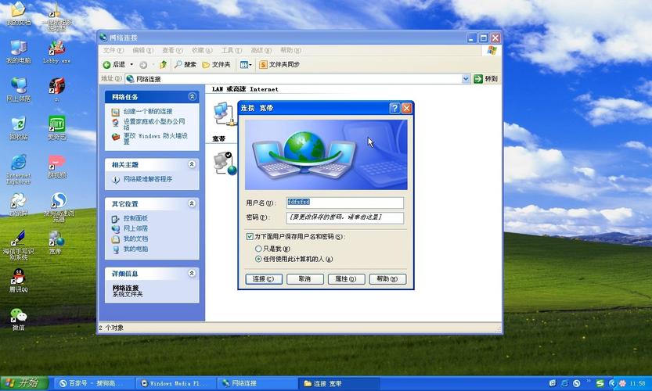Click the green S tray icon
Screen dimensions: 652x391
[600, 383]
